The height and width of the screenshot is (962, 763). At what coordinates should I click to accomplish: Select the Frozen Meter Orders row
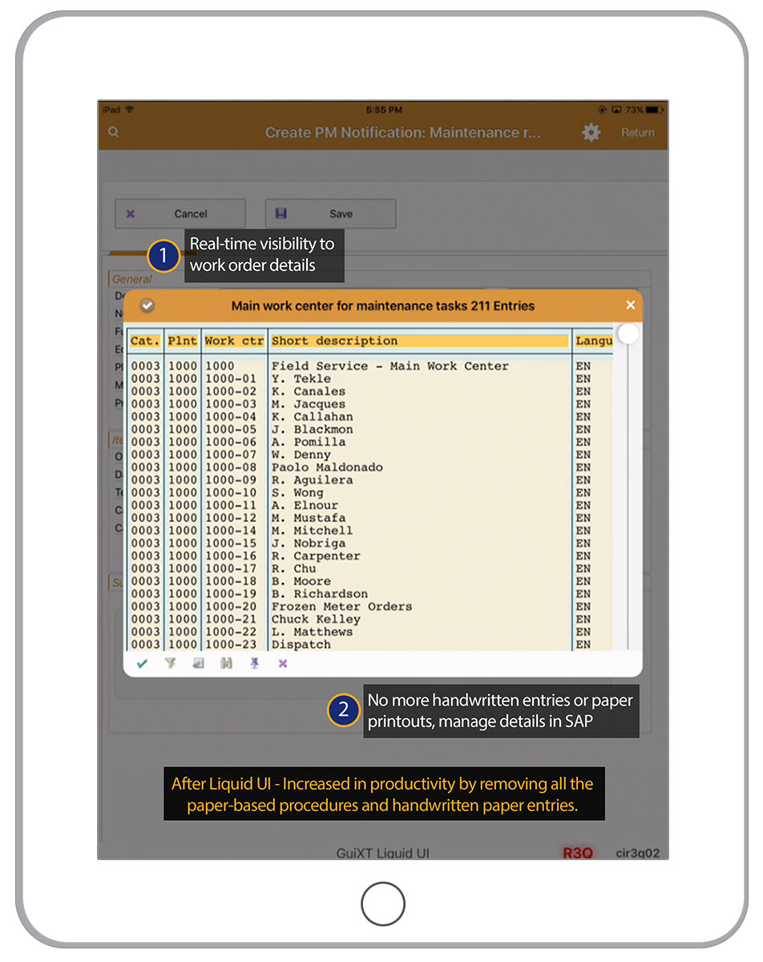(x=341, y=607)
